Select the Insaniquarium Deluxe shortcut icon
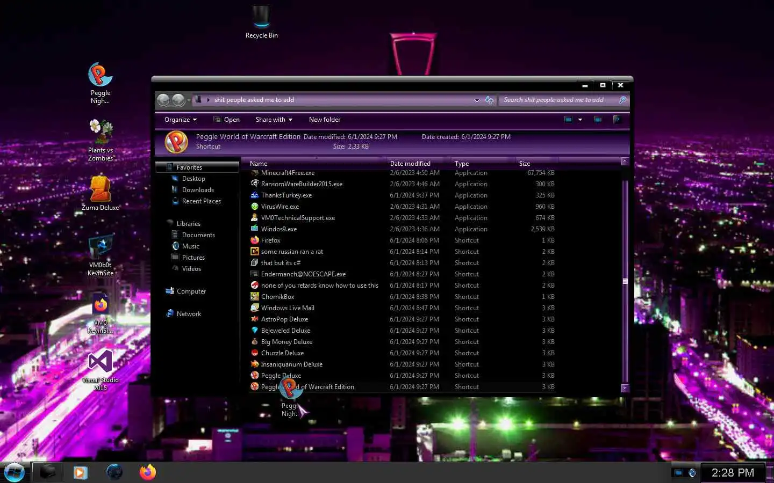774x483 pixels. (255, 364)
